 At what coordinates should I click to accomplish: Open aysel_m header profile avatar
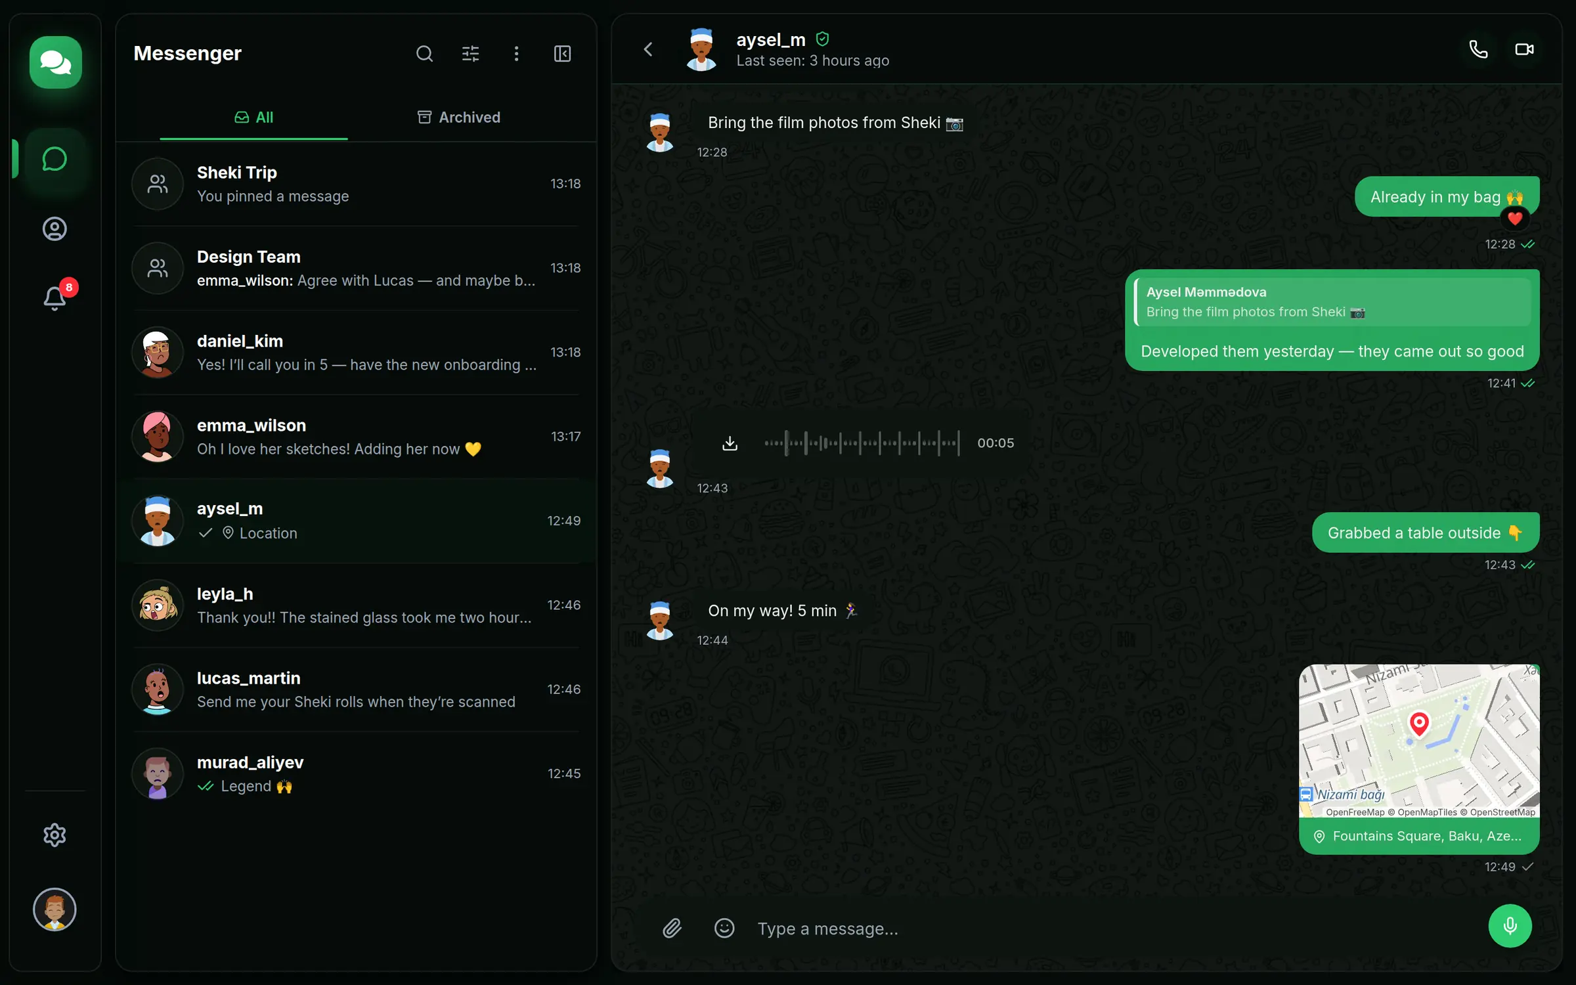701,49
